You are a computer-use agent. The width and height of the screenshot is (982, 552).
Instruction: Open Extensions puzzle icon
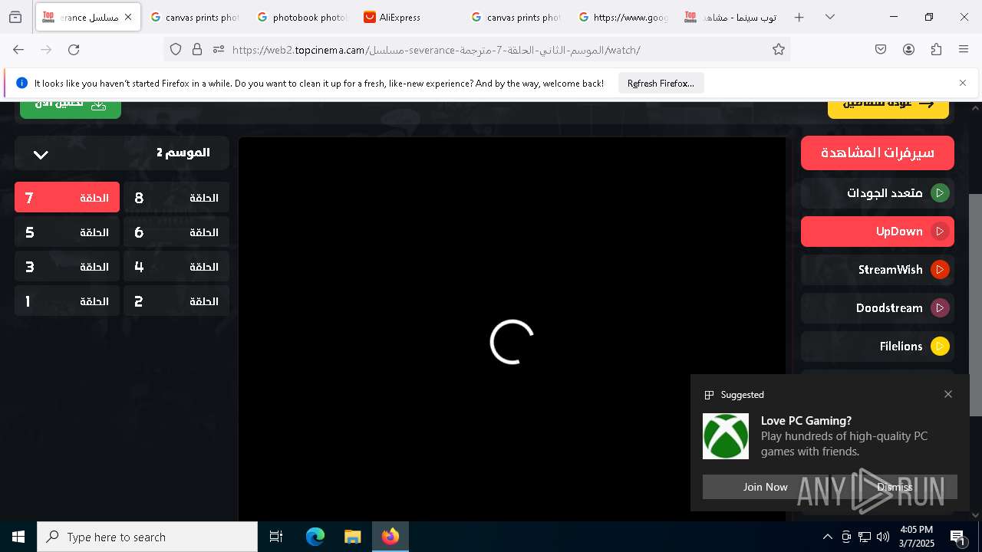(936, 49)
